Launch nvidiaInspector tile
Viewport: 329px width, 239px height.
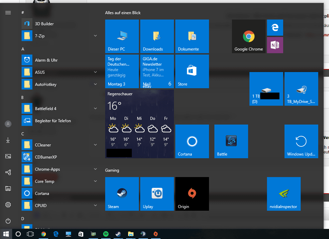[x=283, y=194]
